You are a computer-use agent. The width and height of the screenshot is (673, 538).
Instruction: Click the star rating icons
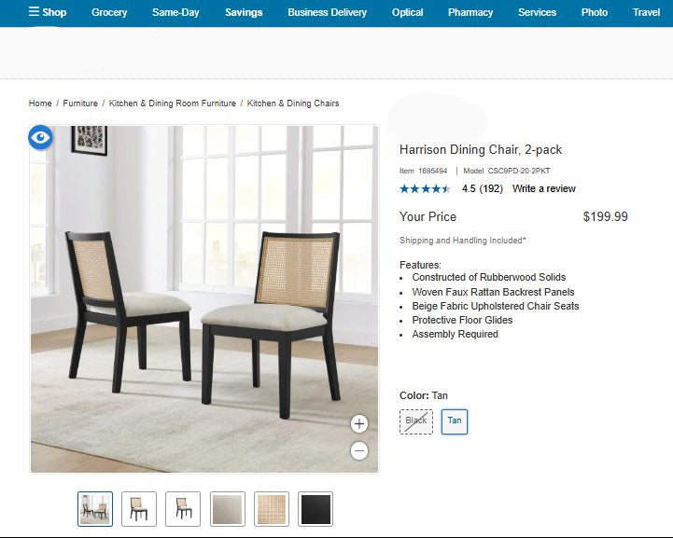tap(425, 188)
